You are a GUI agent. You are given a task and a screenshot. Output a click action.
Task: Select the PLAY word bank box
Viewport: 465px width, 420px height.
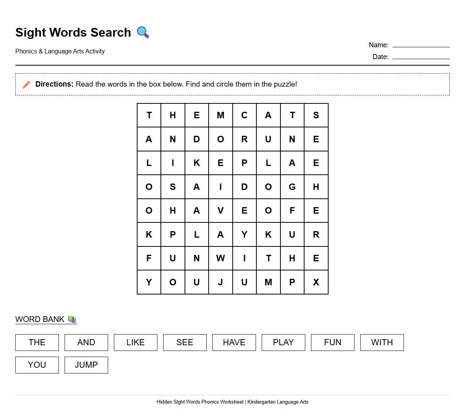(283, 342)
